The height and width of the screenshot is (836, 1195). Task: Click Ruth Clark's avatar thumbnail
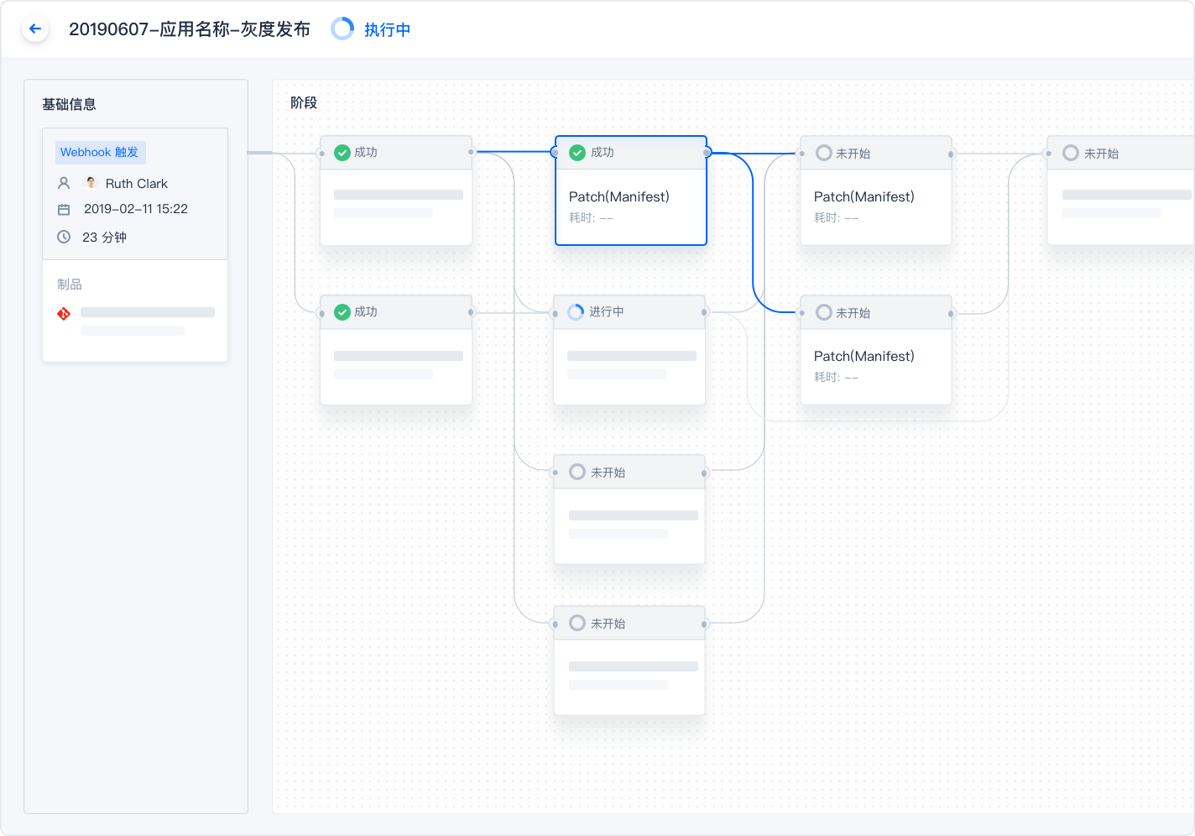click(91, 183)
